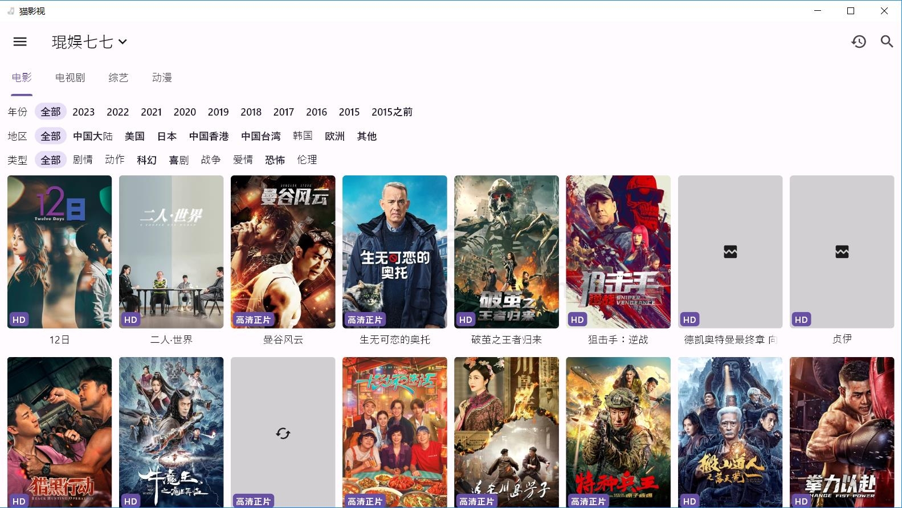Open the 拳力以赴 movie poster
The image size is (902, 508).
[x=842, y=432]
